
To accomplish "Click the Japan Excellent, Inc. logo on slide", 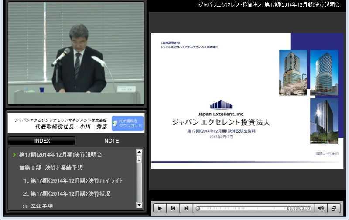I will pyautogui.click(x=221, y=108).
